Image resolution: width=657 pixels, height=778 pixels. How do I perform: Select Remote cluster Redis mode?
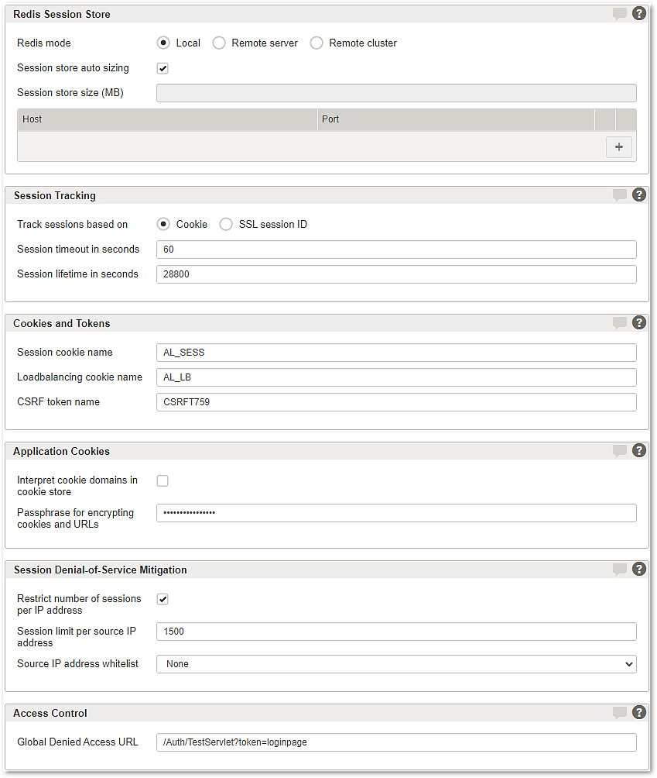(x=317, y=43)
